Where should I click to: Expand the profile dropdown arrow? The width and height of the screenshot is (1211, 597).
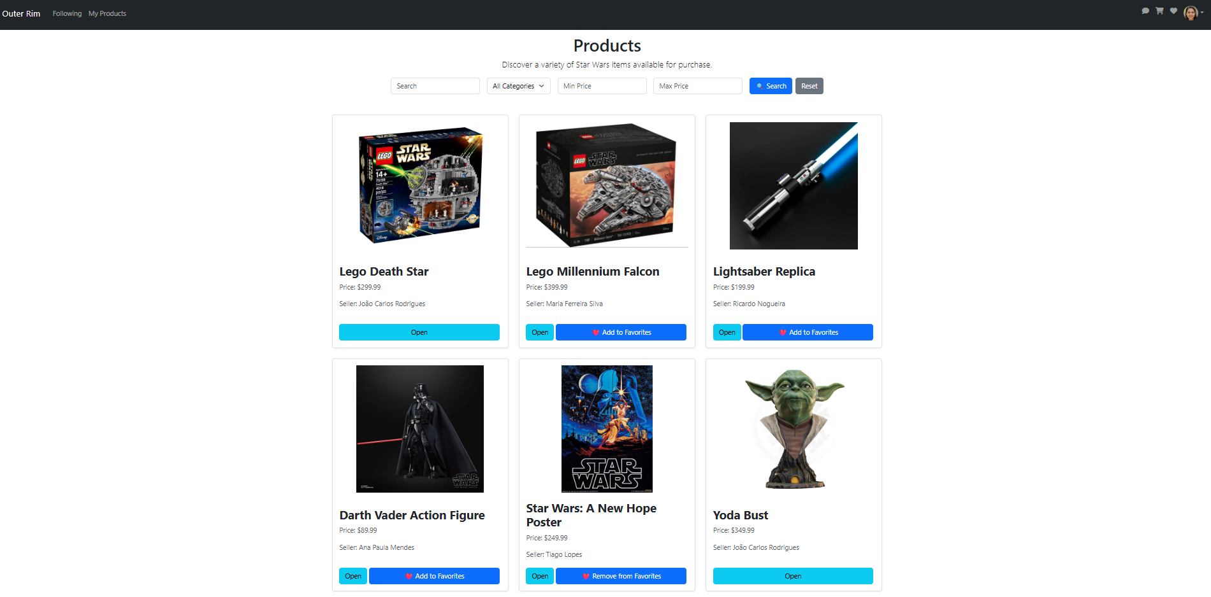tap(1202, 13)
